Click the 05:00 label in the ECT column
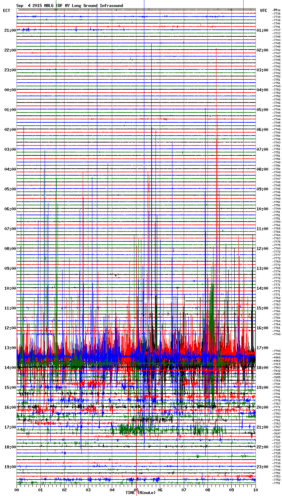282x496 pixels. click(x=10, y=189)
